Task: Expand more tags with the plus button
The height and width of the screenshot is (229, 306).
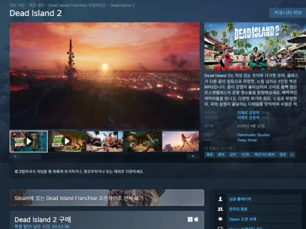Action: (292, 155)
